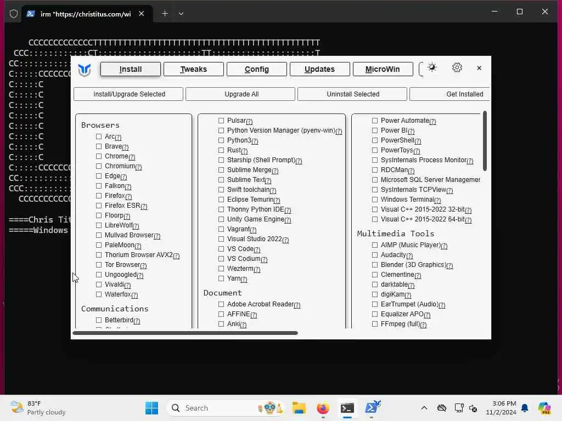
Task: Open the terminal tab dropdown arrow
Action: (181, 14)
